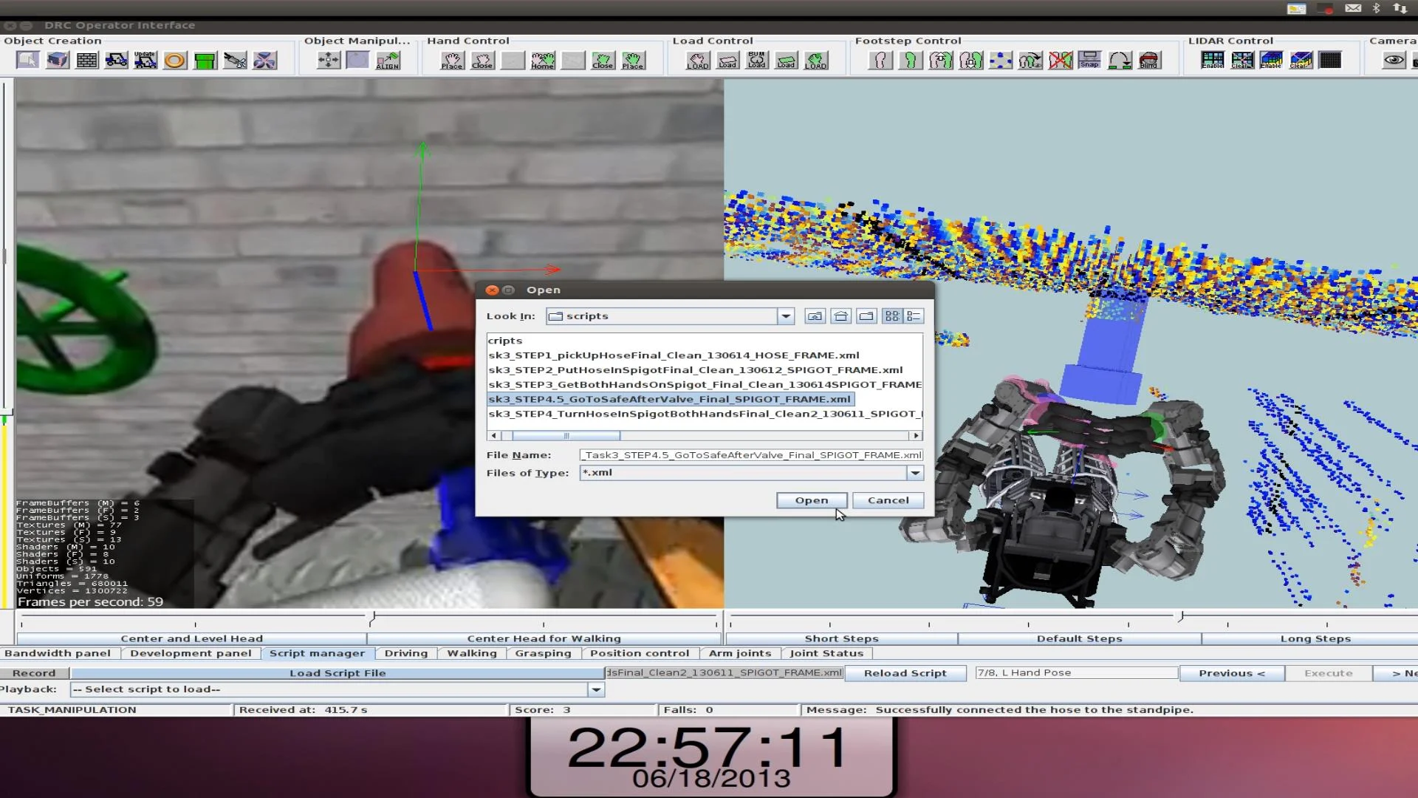The height and width of the screenshot is (798, 1418).
Task: Select the pointer selection tool in Object Creation
Action: click(28, 61)
